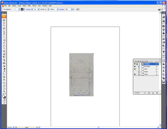
Task: Select the Rotate tool
Action: click(x=4, y=49)
